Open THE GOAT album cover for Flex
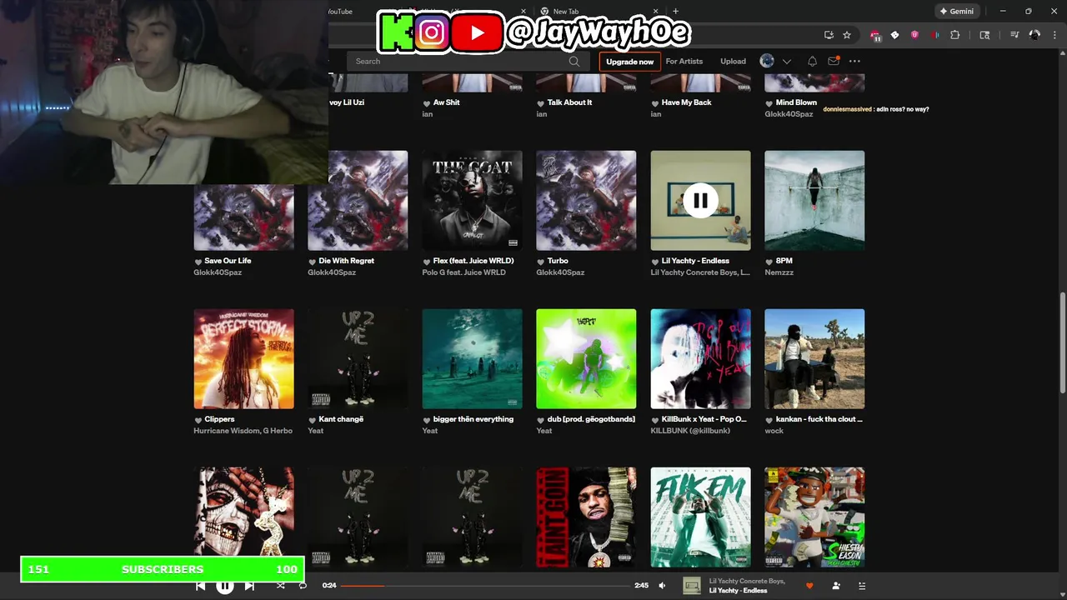 (472, 200)
